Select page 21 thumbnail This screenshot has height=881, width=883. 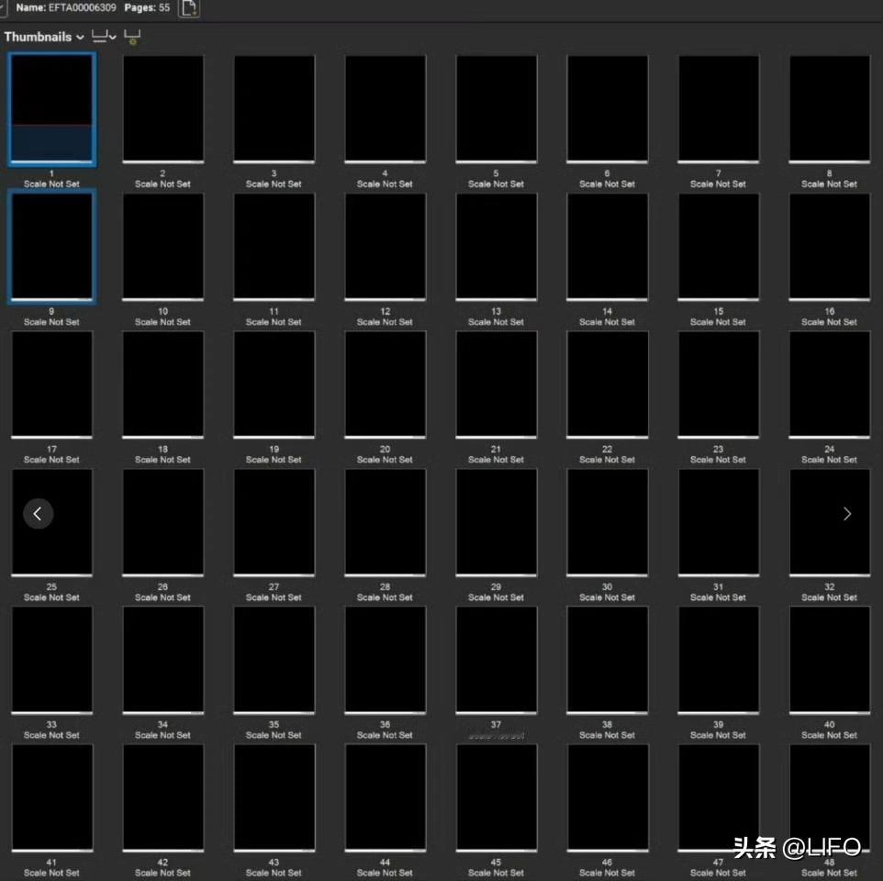(497, 385)
